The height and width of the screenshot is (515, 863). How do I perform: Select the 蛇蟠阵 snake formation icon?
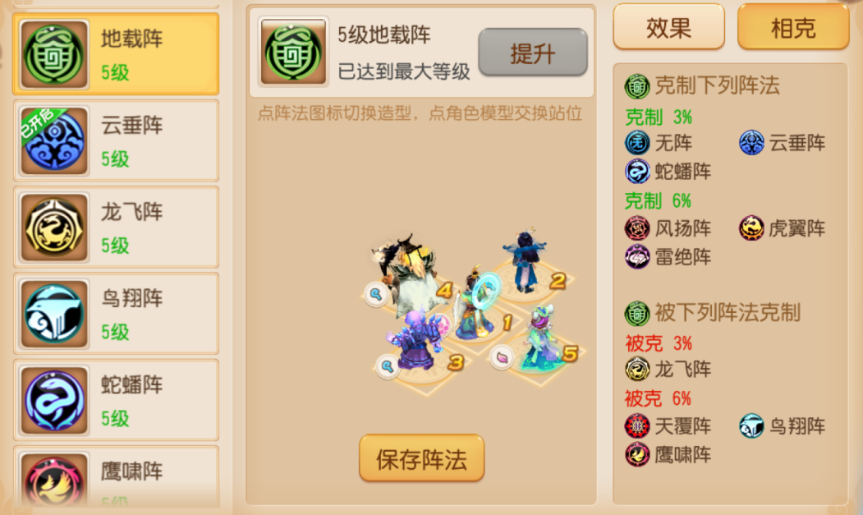click(x=54, y=400)
